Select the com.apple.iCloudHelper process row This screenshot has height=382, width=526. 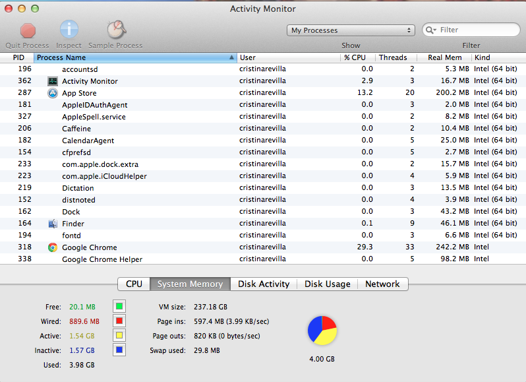263,176
